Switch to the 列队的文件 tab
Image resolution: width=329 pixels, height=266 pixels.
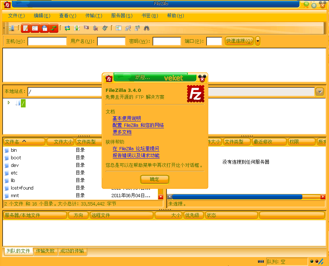[18, 251]
